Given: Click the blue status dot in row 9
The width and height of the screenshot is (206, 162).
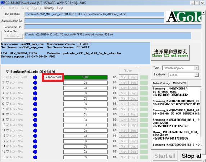Looking at the screenshot, I should pos(35,120).
